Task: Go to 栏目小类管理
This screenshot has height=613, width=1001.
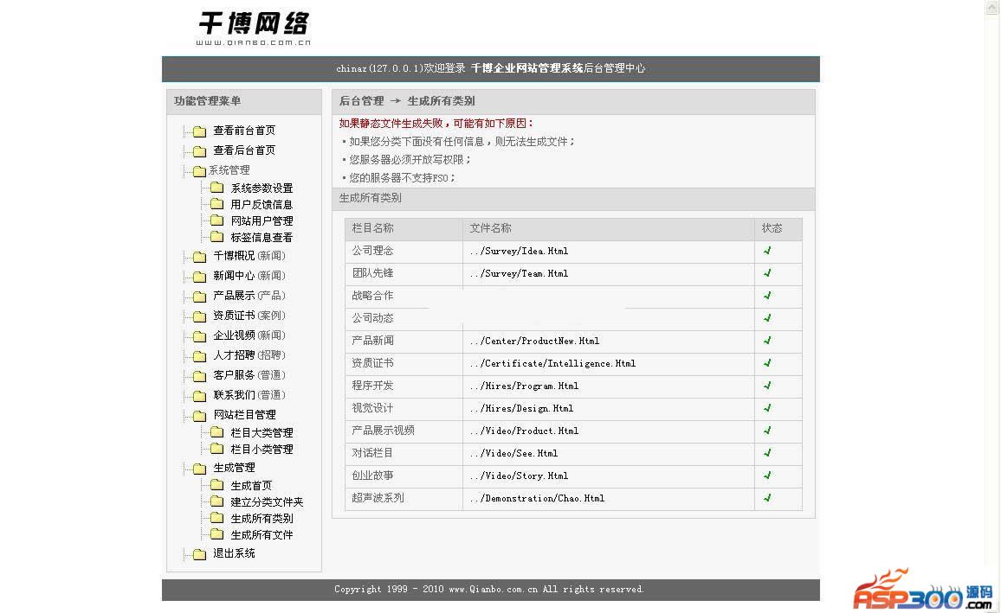Action: 262,450
